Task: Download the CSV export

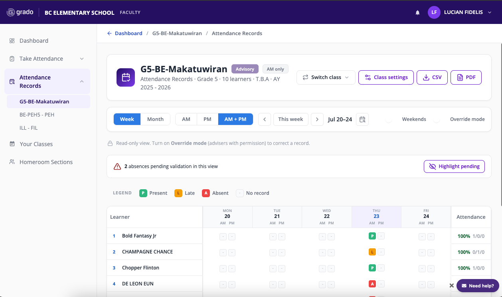Action: 432,77
